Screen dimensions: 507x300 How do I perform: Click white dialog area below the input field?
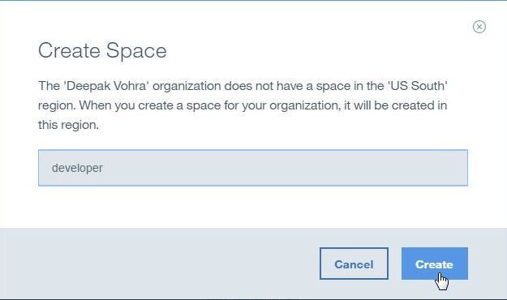pos(253,207)
